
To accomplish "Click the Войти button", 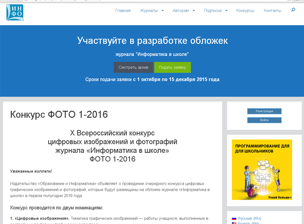I will click(264, 120).
